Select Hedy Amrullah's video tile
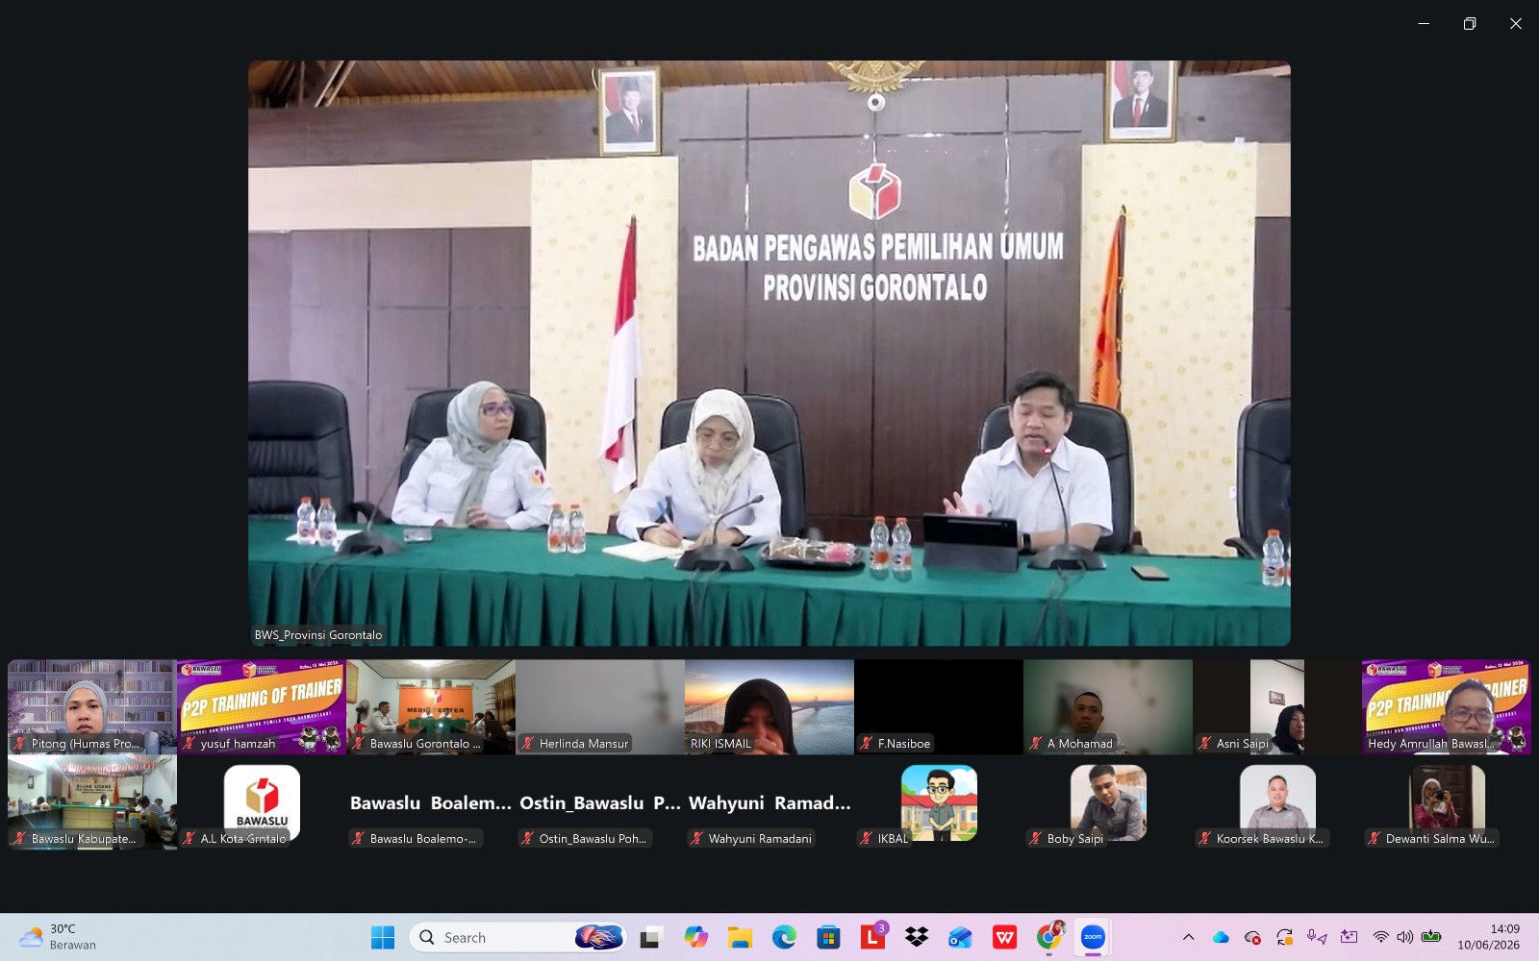This screenshot has width=1539, height=961. pos(1447,706)
